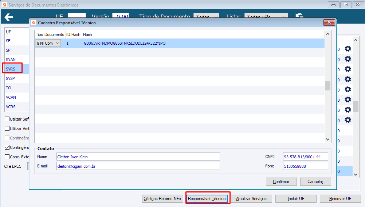The width and height of the screenshot is (365, 207).
Task: Click the Versão input field
Action: tap(121, 16)
